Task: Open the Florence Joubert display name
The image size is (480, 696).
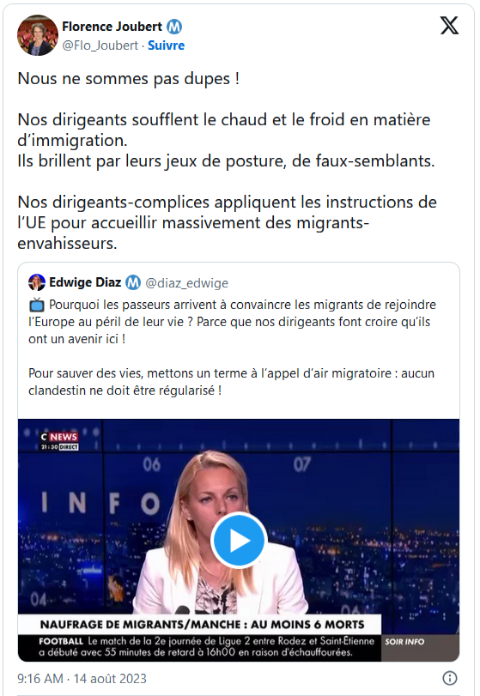Action: point(112,27)
